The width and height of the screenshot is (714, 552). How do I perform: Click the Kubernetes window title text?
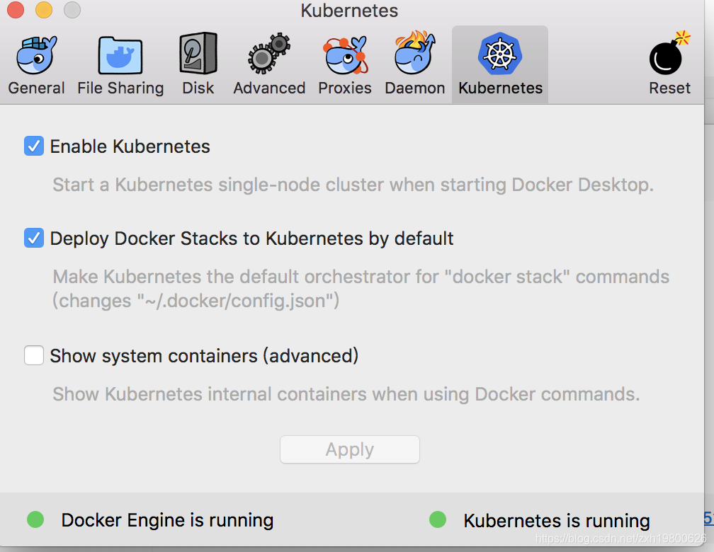point(349,11)
